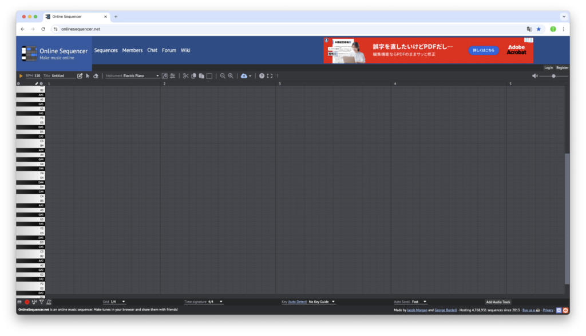Screen dimensions: 586x336
Task: Open the Sequences menu
Action: 106,50
